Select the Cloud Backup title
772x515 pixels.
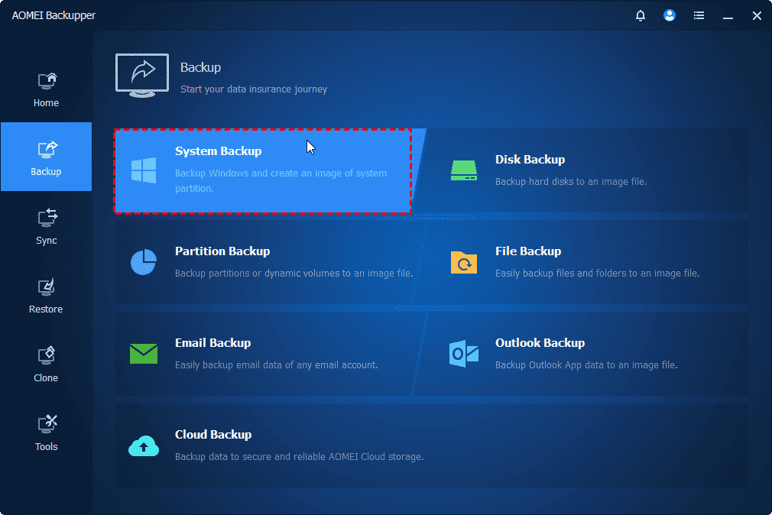[x=213, y=434]
